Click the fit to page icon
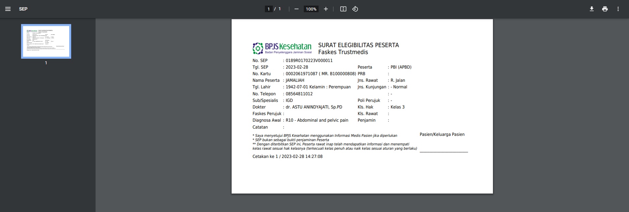 (343, 9)
